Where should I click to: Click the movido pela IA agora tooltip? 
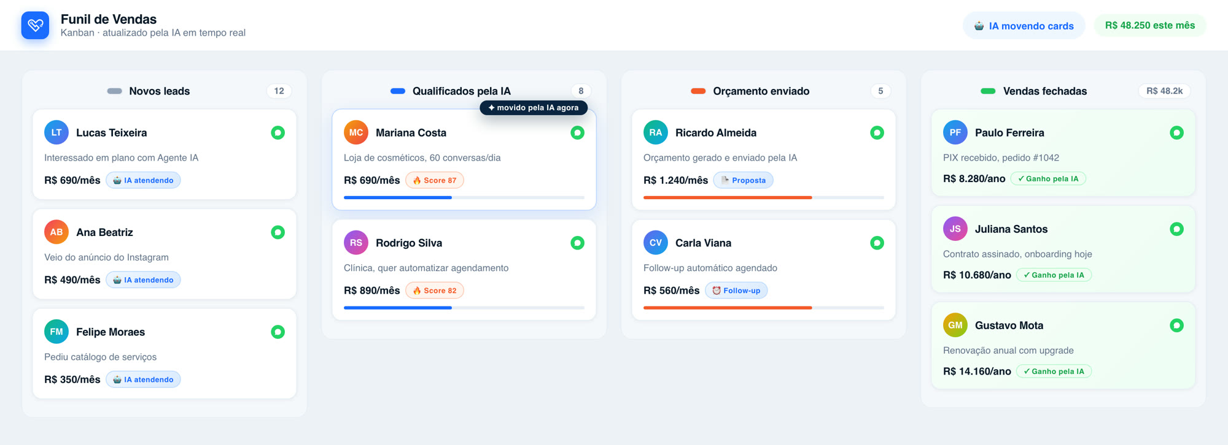[534, 108]
